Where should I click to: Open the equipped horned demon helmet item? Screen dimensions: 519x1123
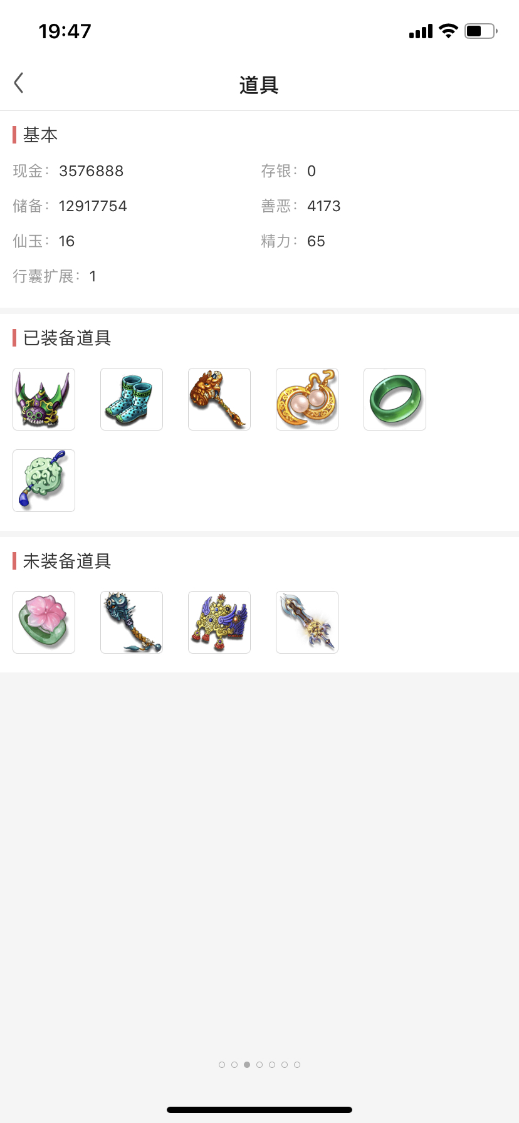44,399
